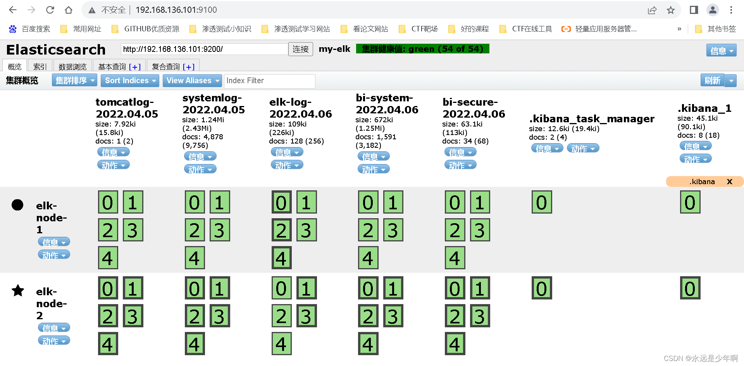Viewport: 744px width, 366px height.
Task: Open GITHUB优质资源 bookmark folder
Action: click(145, 29)
